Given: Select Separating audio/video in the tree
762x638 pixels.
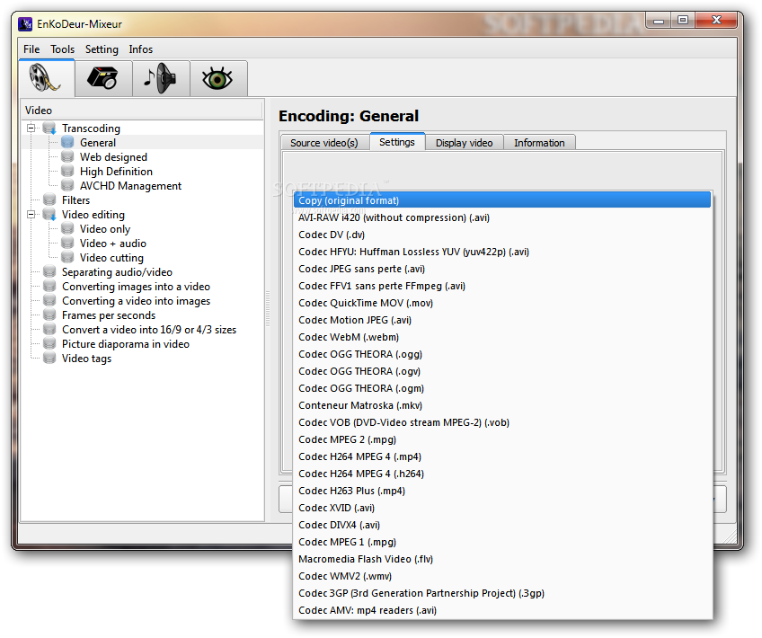Looking at the screenshot, I should (117, 271).
